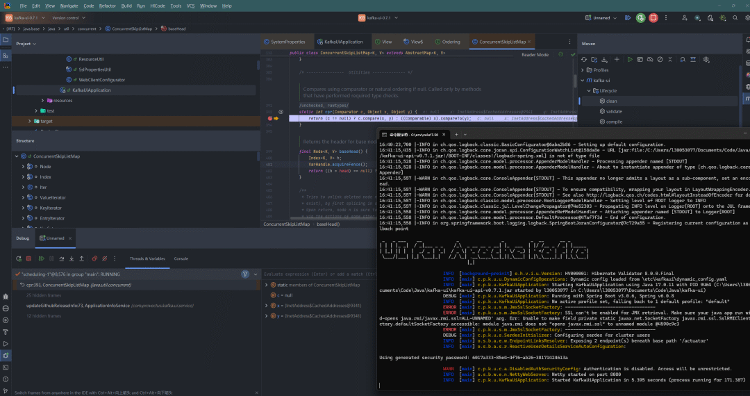Switch to the Console debug tab

[181, 258]
